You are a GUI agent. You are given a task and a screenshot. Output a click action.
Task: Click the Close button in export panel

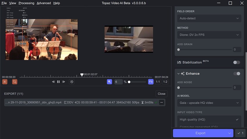162,94
